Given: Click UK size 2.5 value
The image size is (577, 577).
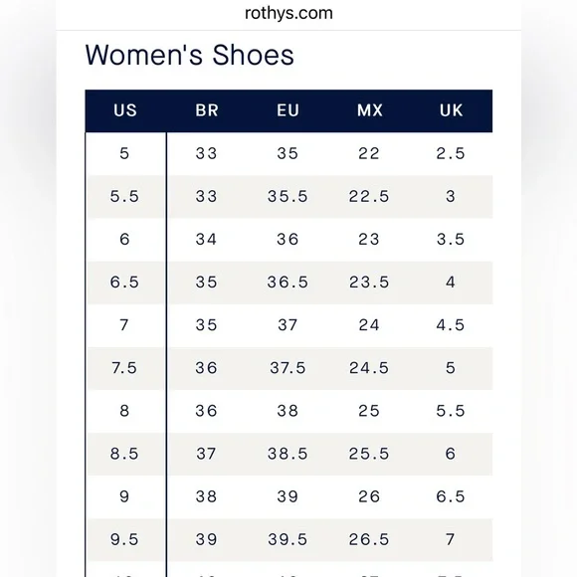Looking at the screenshot, I should (x=451, y=153).
